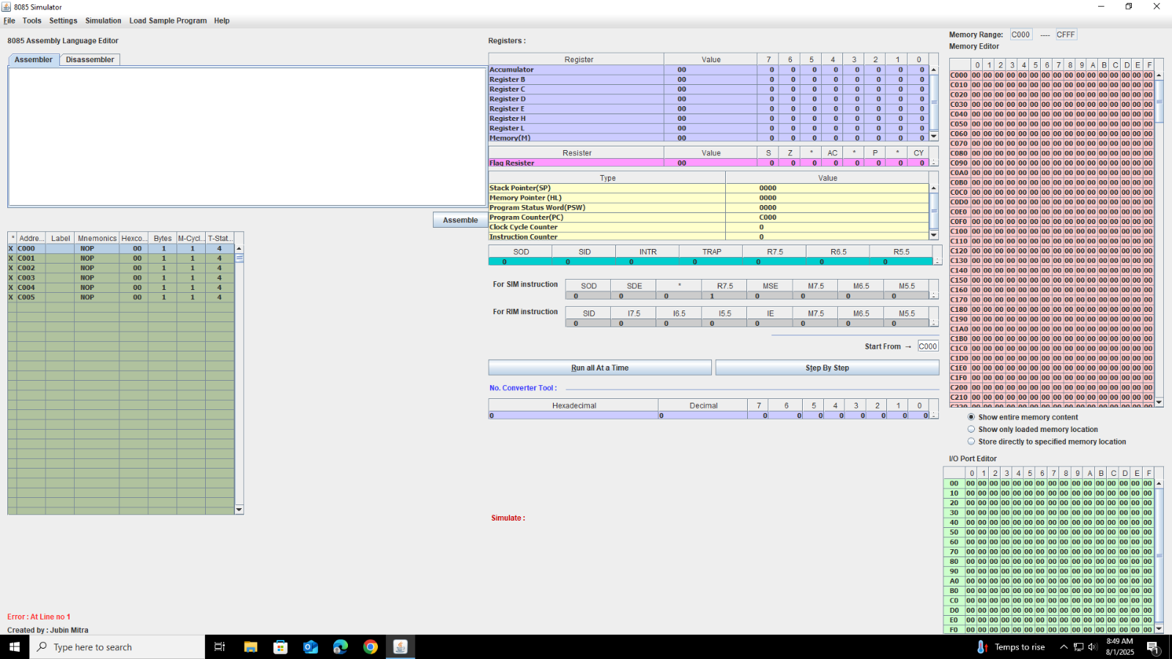Edit the memory range start field C000
Image resolution: width=1172 pixels, height=659 pixels.
[1020, 34]
